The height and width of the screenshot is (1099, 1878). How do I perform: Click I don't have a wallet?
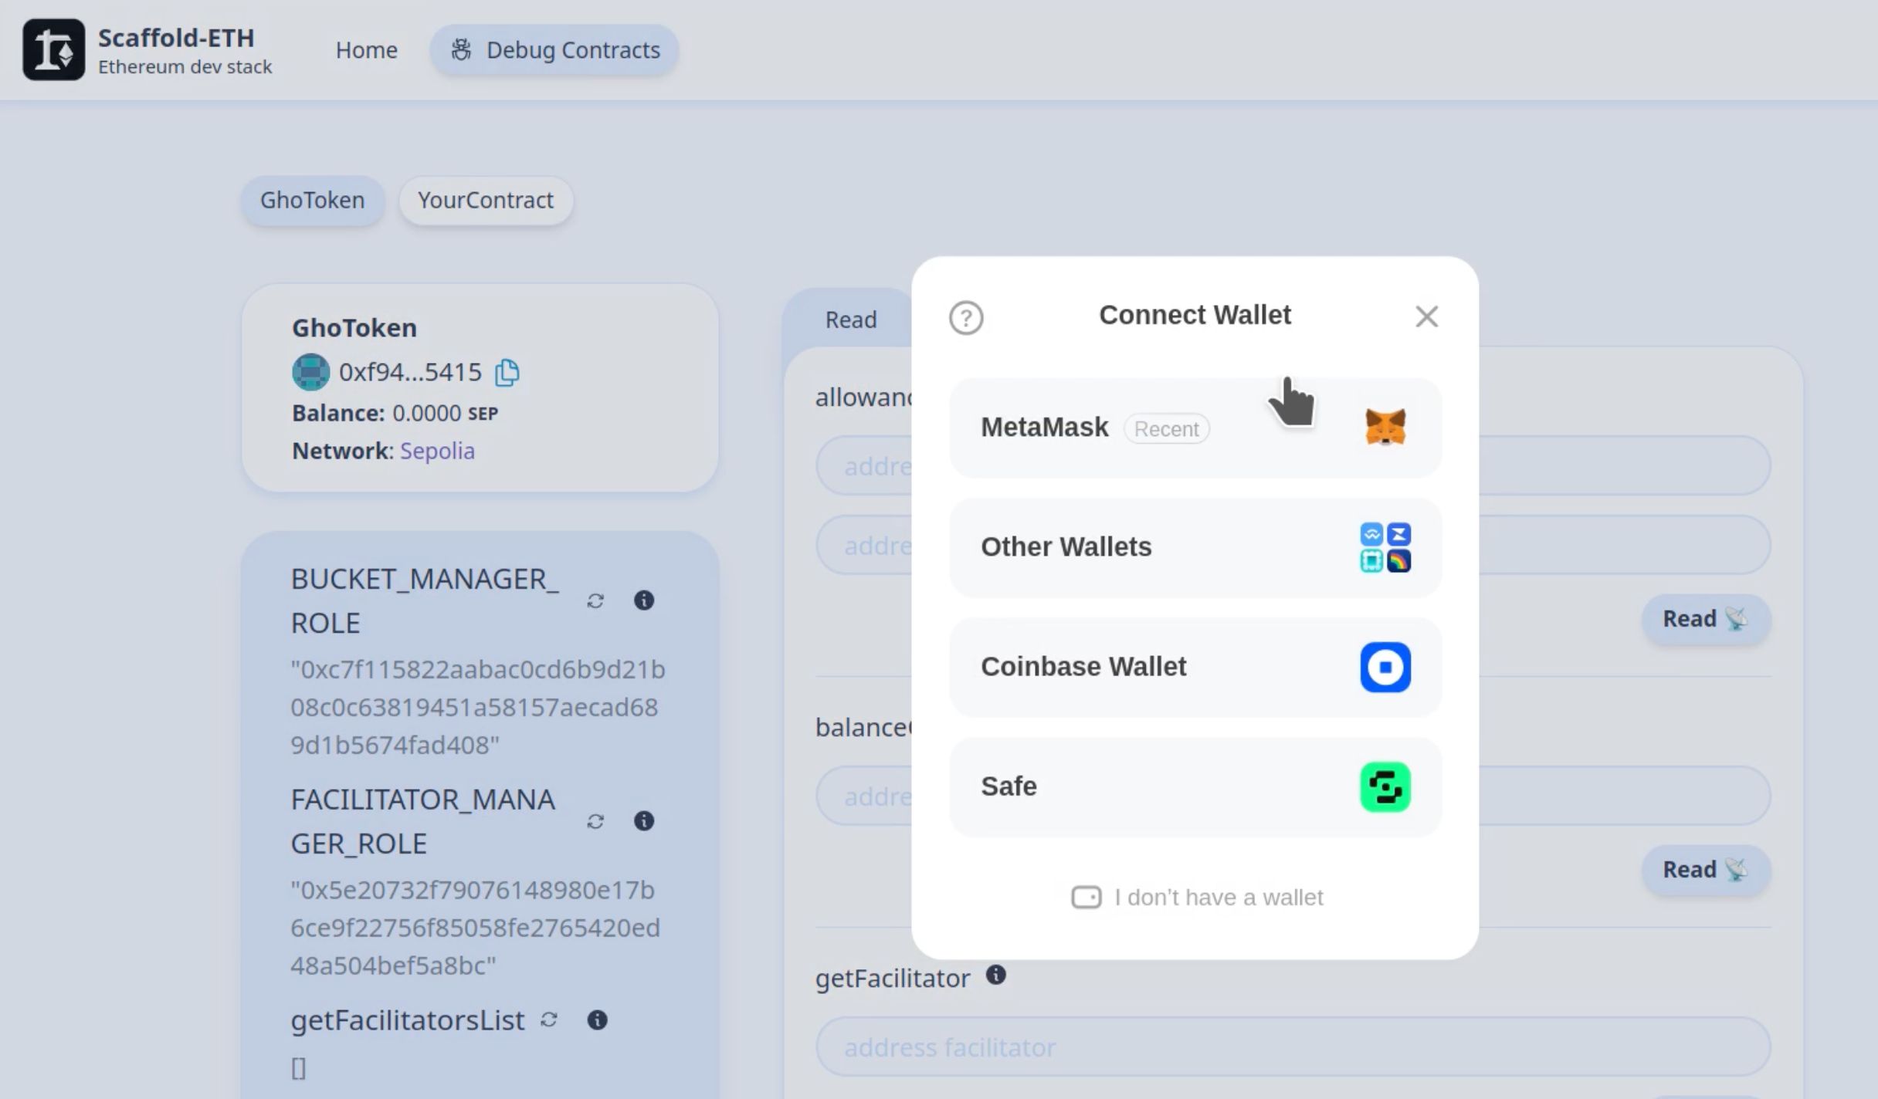(1197, 898)
